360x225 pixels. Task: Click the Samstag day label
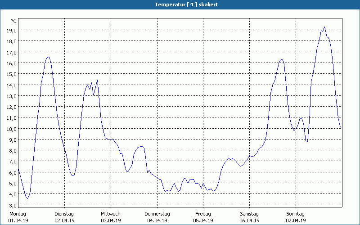(x=249, y=214)
